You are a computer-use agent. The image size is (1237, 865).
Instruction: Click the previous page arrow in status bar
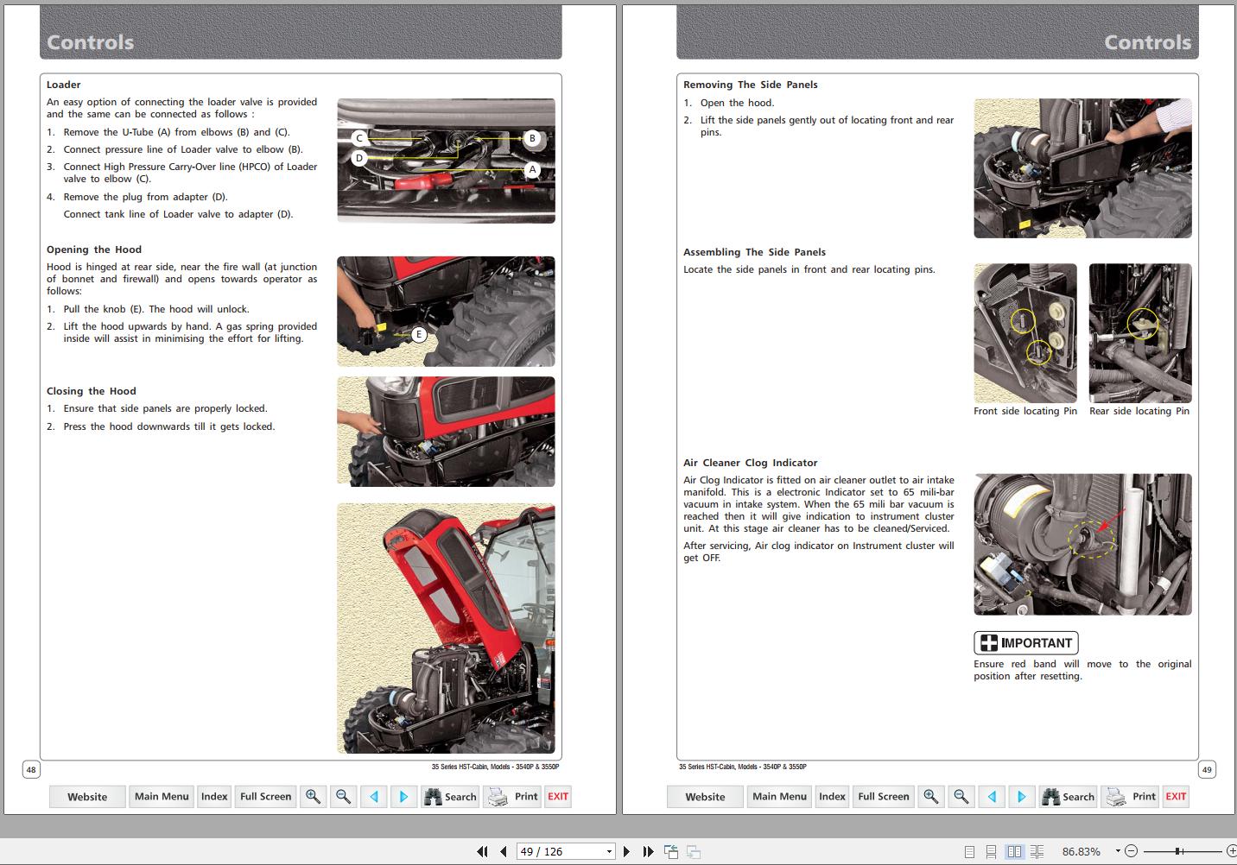click(x=503, y=851)
